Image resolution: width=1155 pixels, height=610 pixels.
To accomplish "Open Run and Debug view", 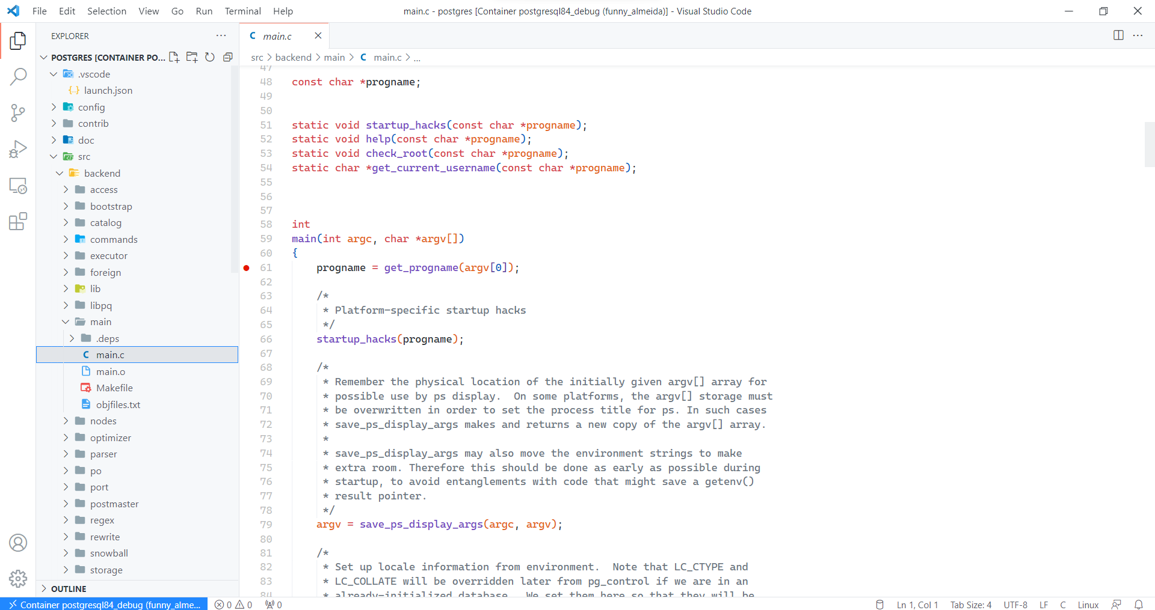I will pyautogui.click(x=18, y=149).
